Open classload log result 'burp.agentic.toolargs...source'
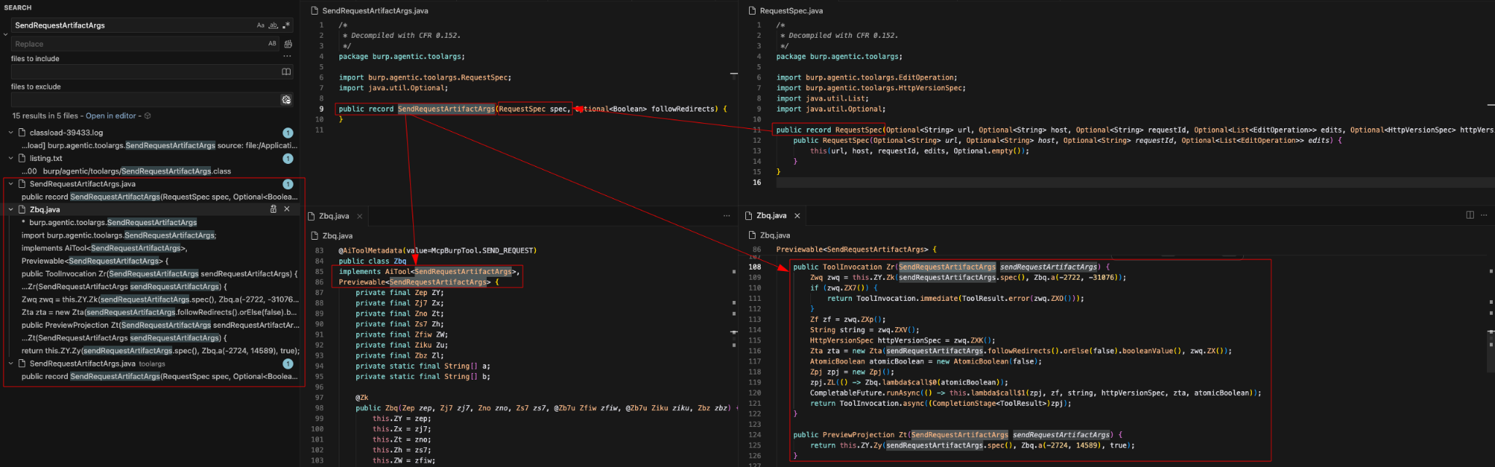The width and height of the screenshot is (1495, 467). (160, 145)
